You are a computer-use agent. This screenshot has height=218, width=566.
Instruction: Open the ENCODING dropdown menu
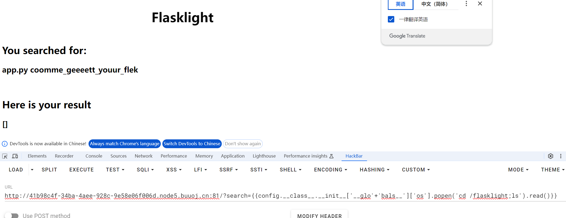tap(331, 170)
